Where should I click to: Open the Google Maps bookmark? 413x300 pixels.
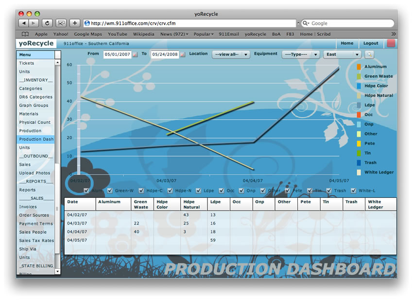[88, 34]
